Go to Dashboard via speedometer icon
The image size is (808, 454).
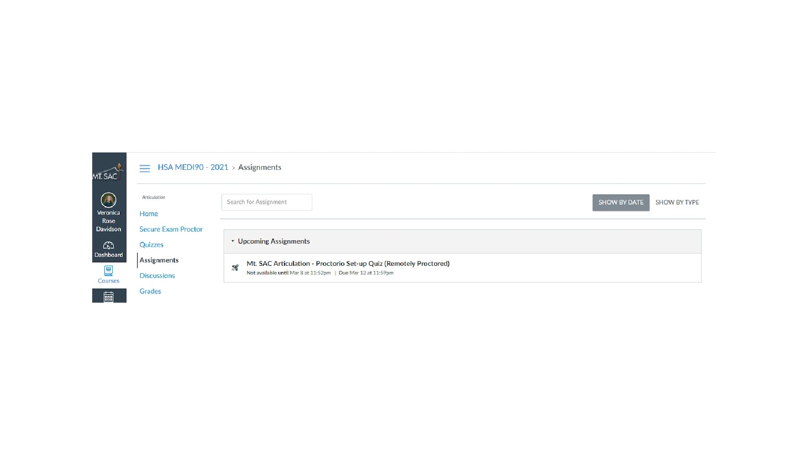109,245
